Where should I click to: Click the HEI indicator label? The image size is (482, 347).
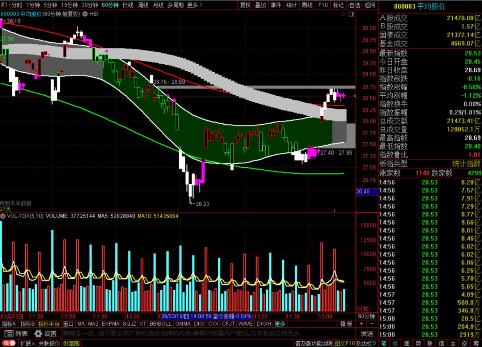pos(93,14)
